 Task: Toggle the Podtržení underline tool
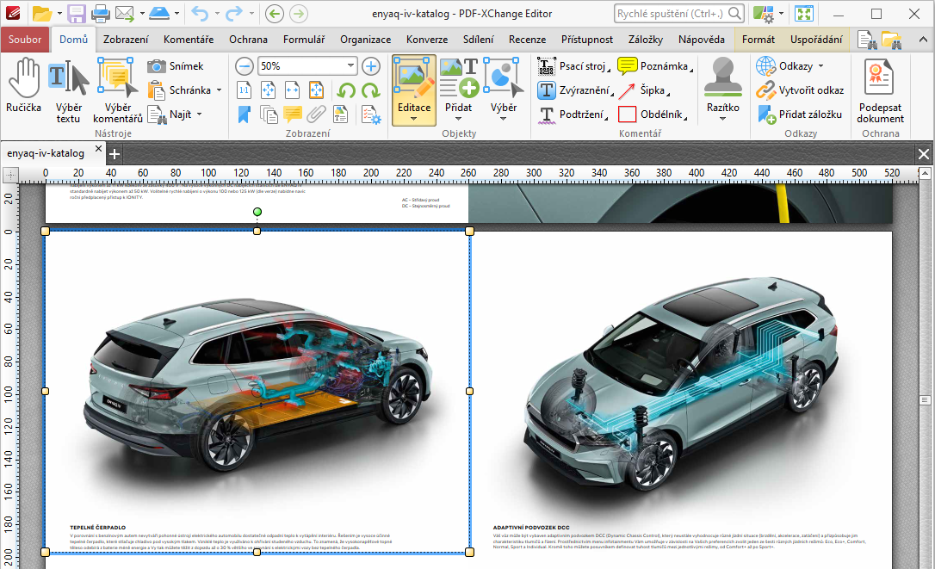coord(573,114)
